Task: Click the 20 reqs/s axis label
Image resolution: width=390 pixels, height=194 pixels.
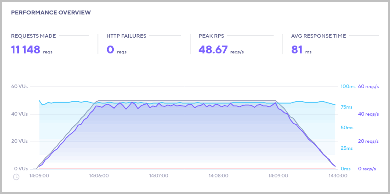Action: point(368,141)
